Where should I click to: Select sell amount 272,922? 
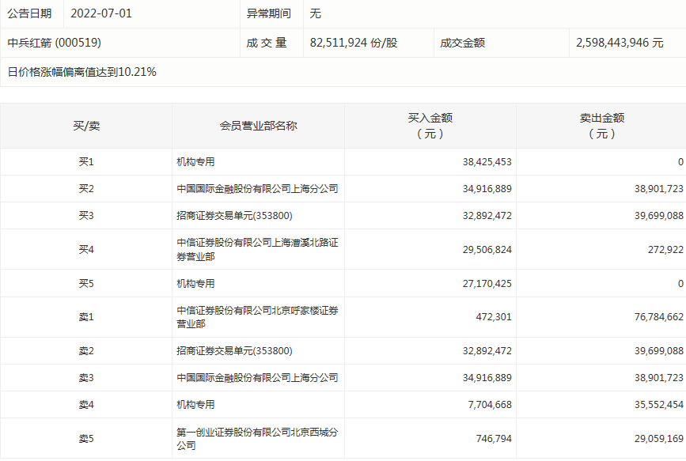pos(665,250)
